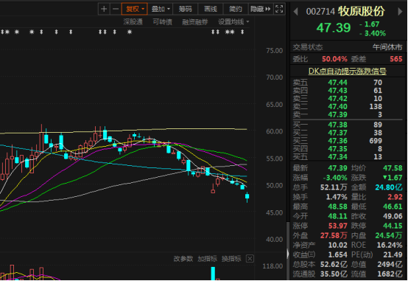The image size is (408, 281).
Task: Go to previous stock with left arrow
Action: (295, 12)
